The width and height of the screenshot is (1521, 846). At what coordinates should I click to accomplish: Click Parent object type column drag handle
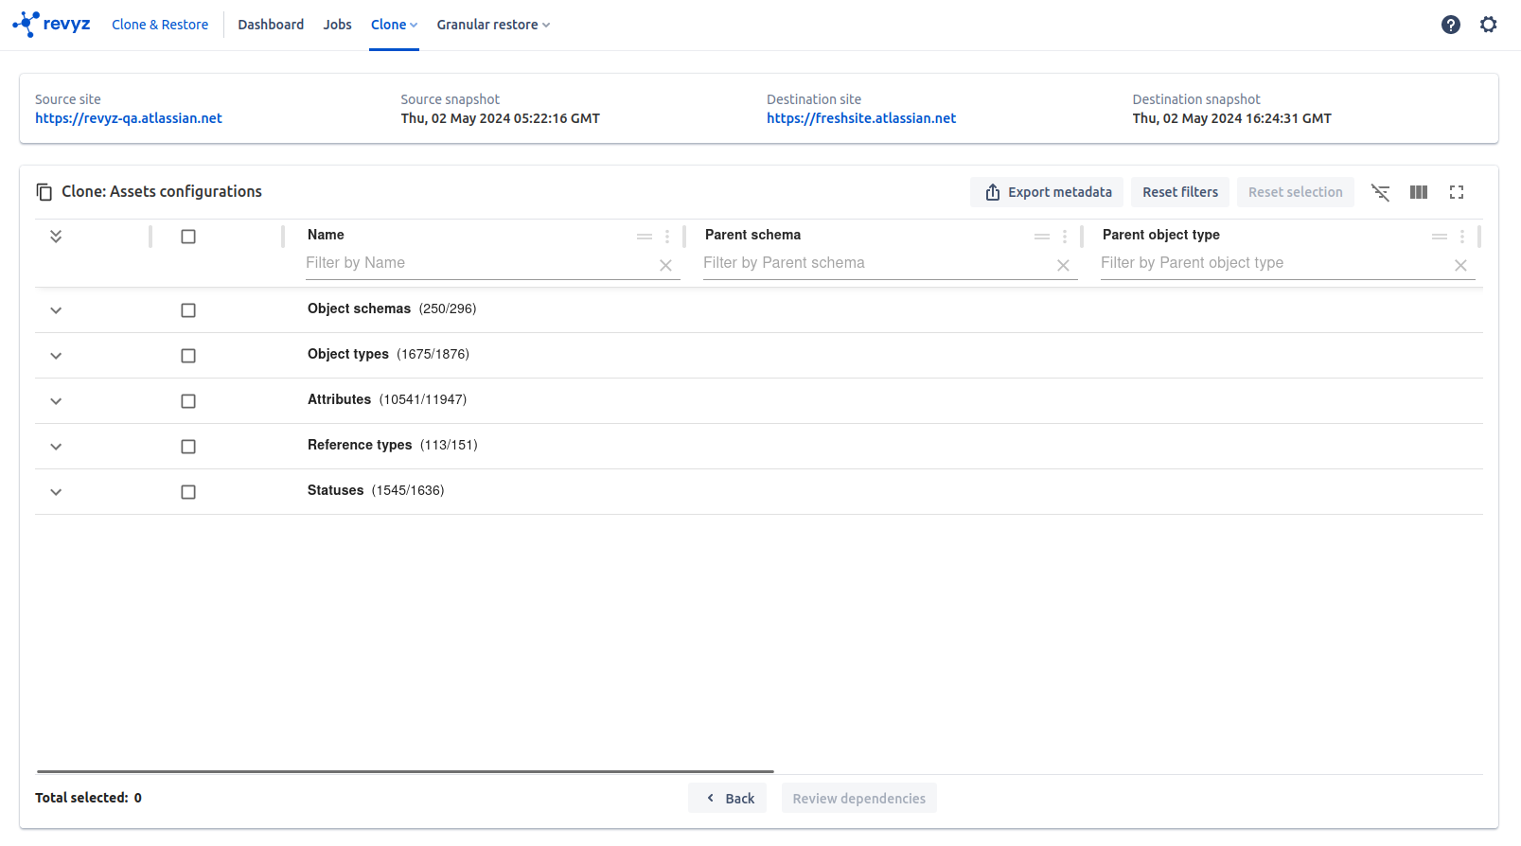[x=1440, y=237]
